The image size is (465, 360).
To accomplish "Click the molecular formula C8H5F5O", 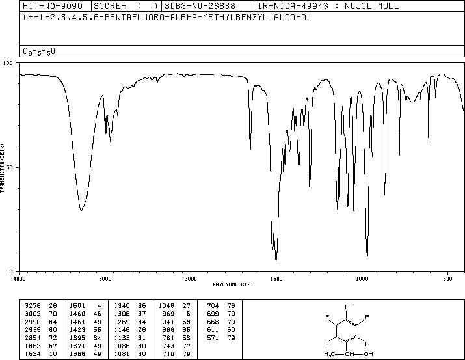I will 39,51.
